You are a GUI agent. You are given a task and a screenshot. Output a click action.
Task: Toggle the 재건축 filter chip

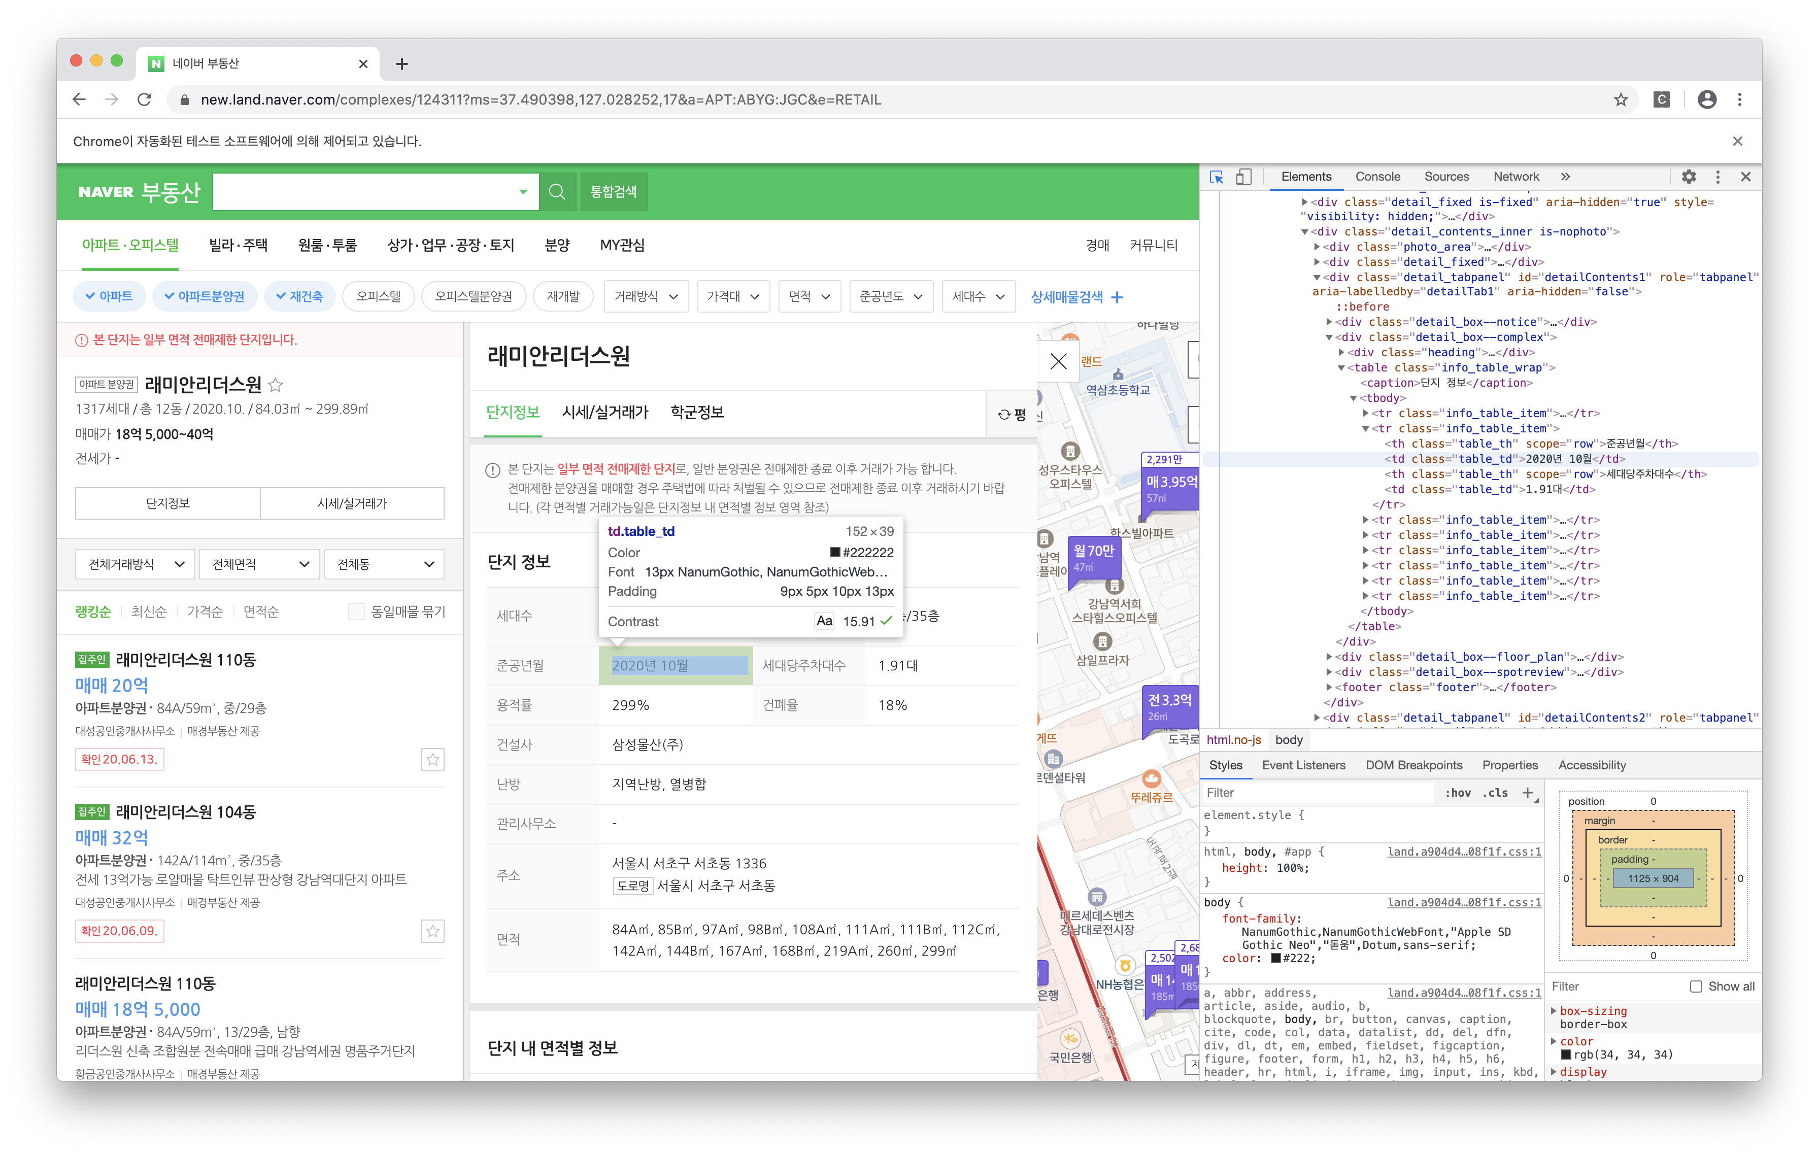[299, 297]
